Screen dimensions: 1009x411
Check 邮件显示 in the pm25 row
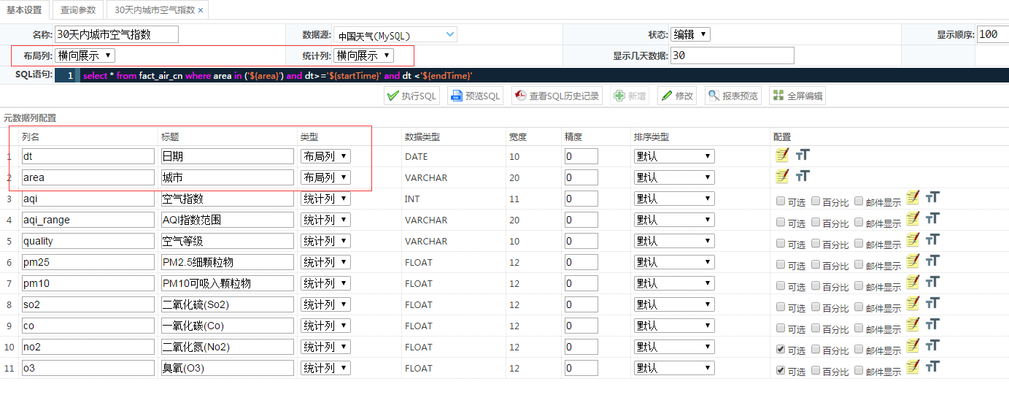click(x=859, y=265)
